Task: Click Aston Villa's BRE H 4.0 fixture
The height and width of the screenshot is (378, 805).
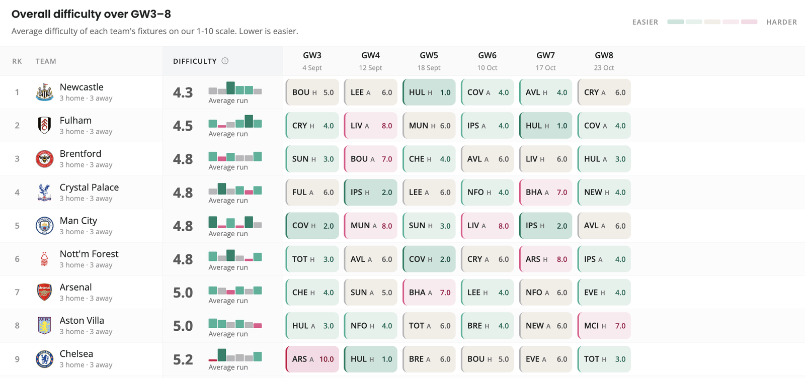Action: pyautogui.click(x=488, y=326)
